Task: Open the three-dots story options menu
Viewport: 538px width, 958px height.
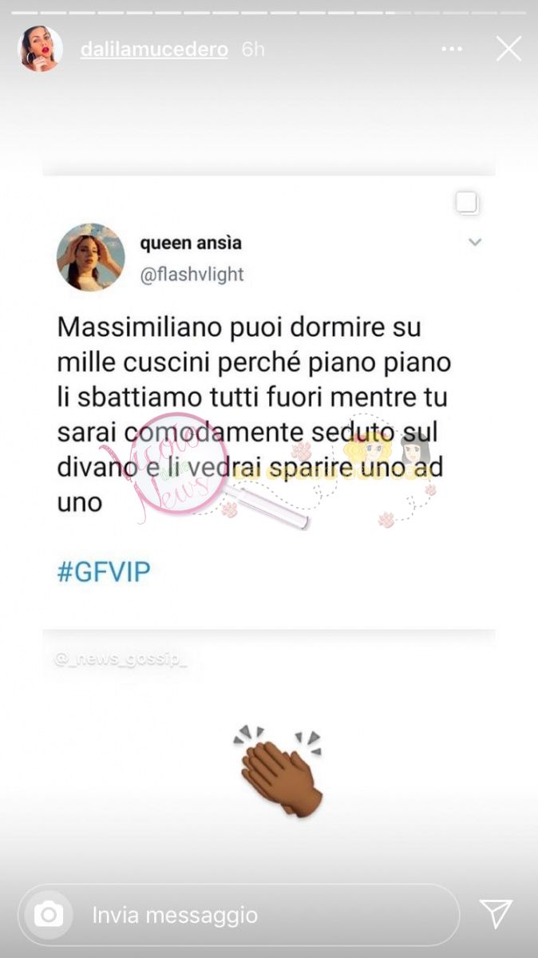Action: point(452,49)
